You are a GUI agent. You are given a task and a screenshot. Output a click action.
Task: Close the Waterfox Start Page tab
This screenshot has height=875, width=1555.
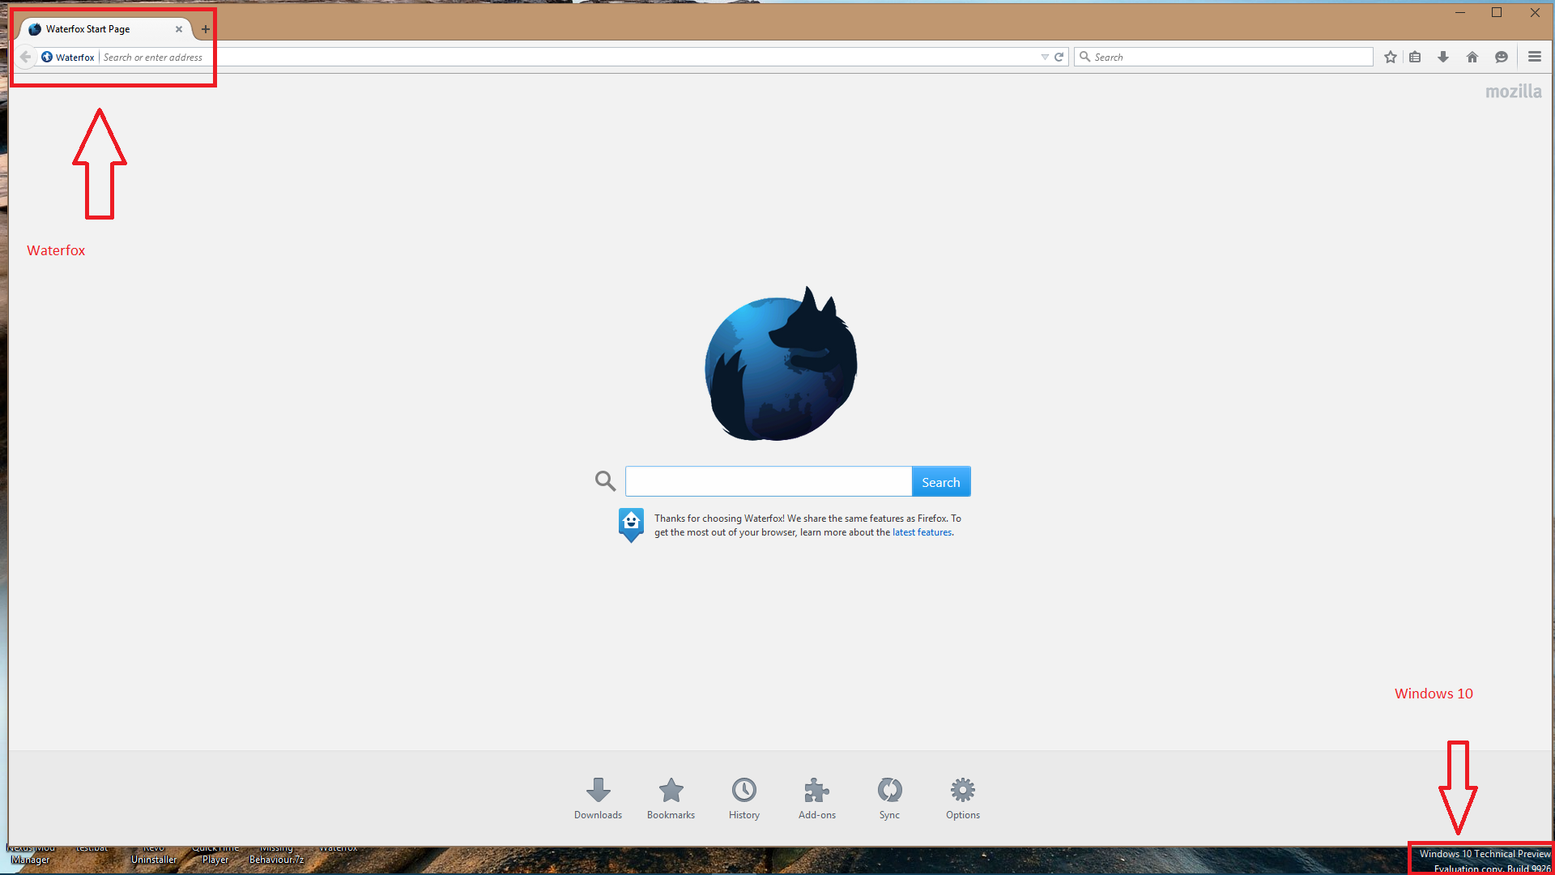pyautogui.click(x=179, y=29)
